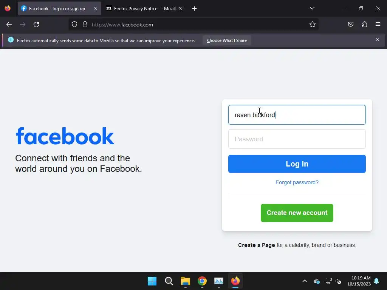Click the blue Log In button
The image size is (387, 290).
click(x=297, y=164)
